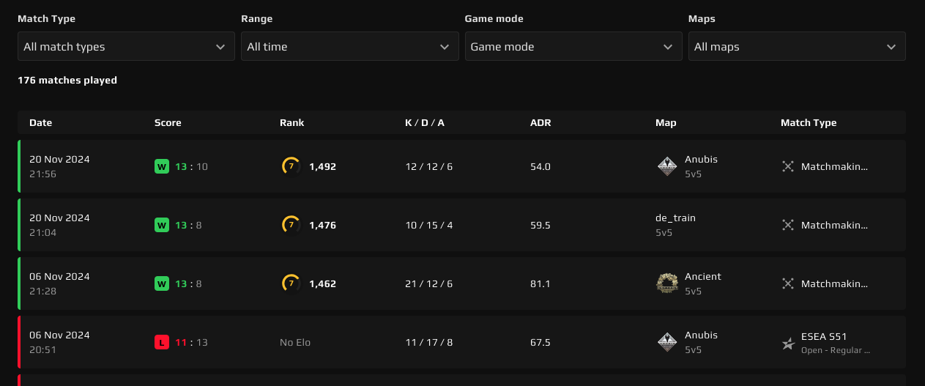Expand the All maps dropdown
This screenshot has height=386, width=925.
pos(796,46)
